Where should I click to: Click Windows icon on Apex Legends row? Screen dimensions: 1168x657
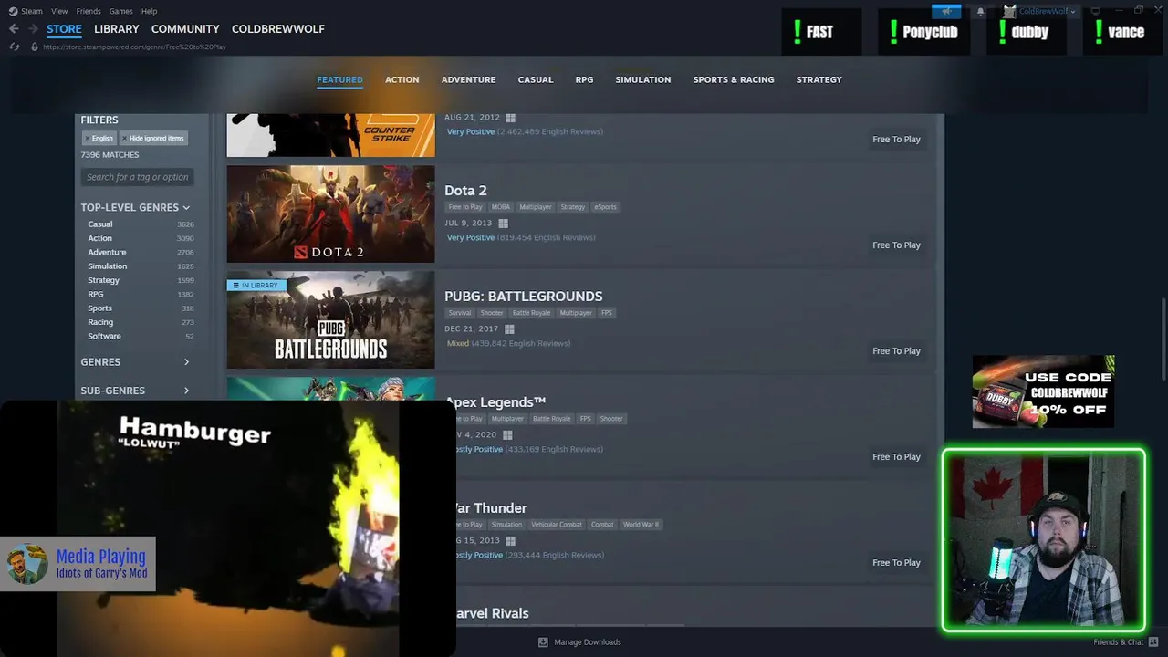coord(507,434)
